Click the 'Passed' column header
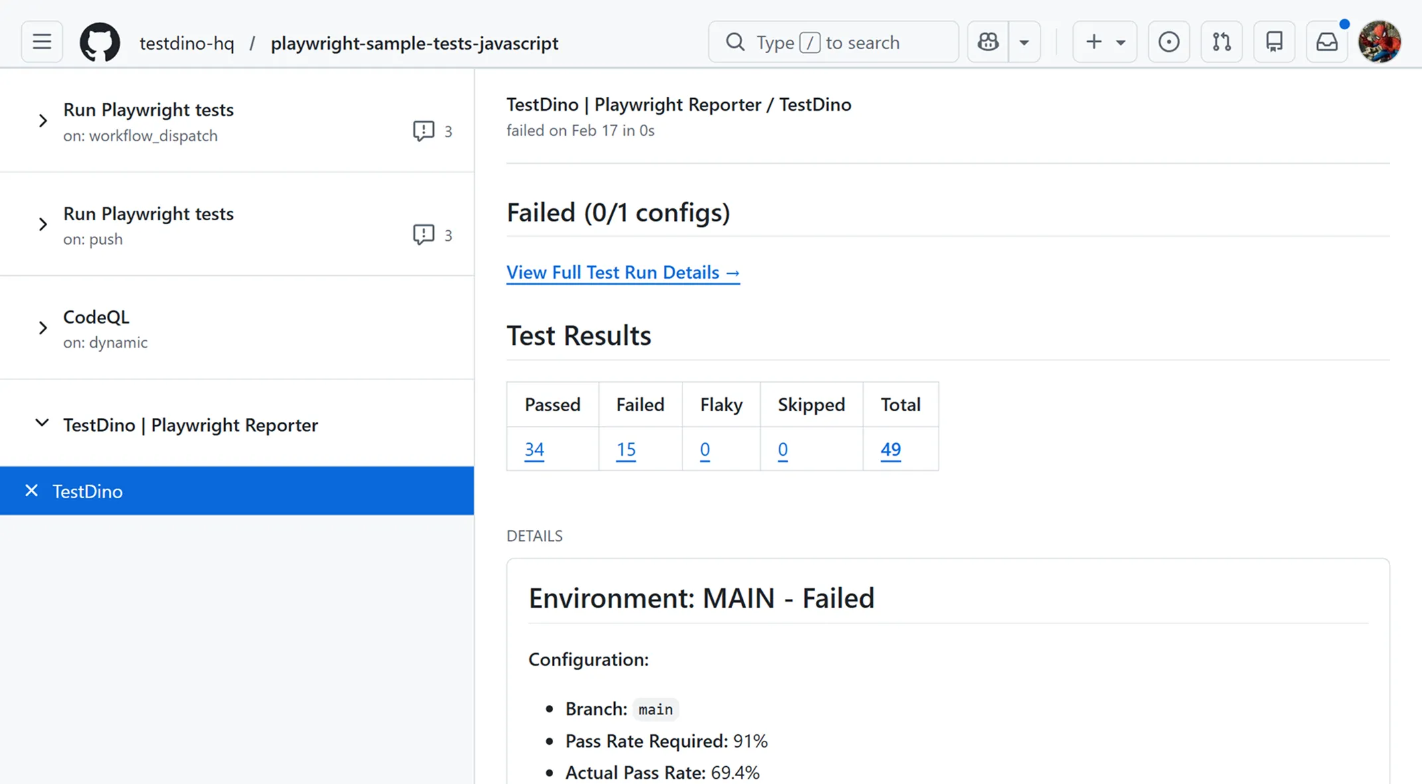 pyautogui.click(x=552, y=405)
